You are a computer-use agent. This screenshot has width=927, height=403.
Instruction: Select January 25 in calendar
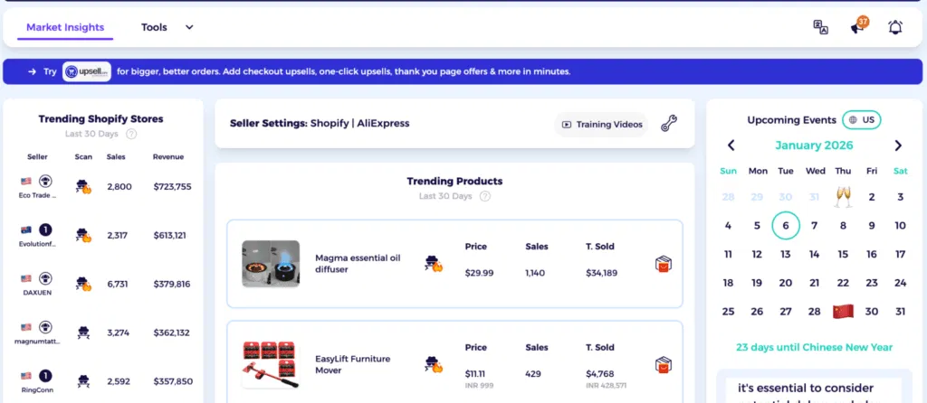729,312
